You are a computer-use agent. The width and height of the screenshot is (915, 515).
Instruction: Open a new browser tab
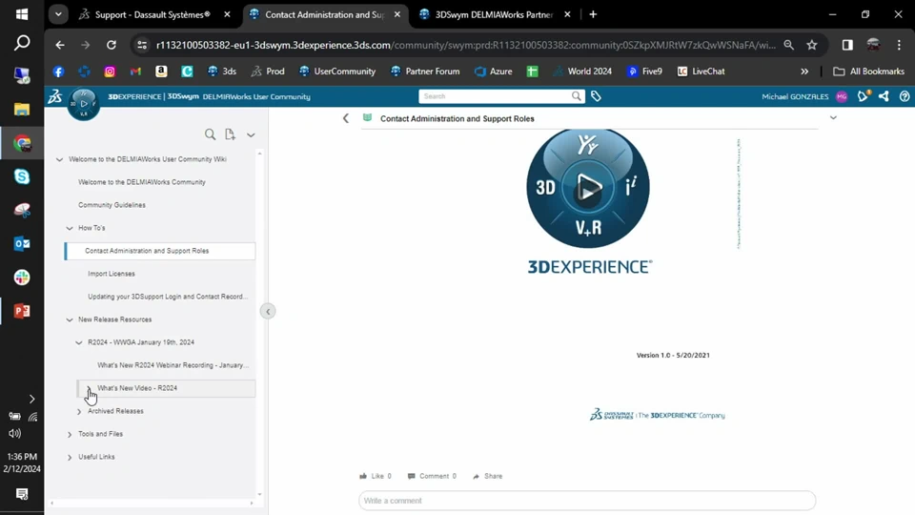click(x=593, y=14)
